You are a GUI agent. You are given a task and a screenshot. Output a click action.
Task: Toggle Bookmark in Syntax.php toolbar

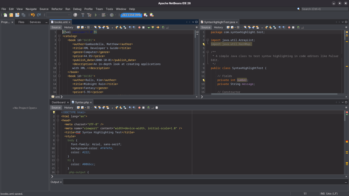click(125, 108)
